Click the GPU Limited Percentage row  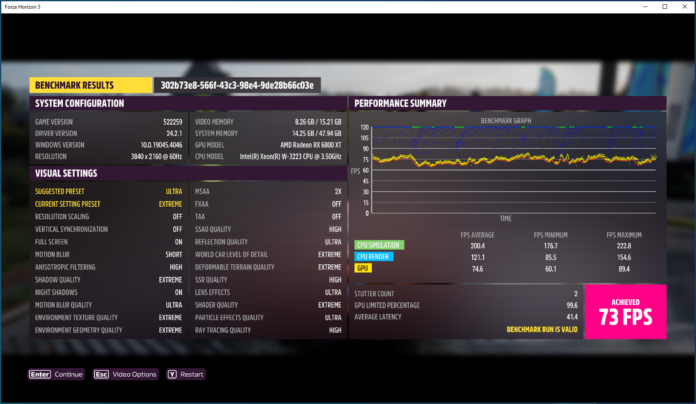[x=466, y=305]
